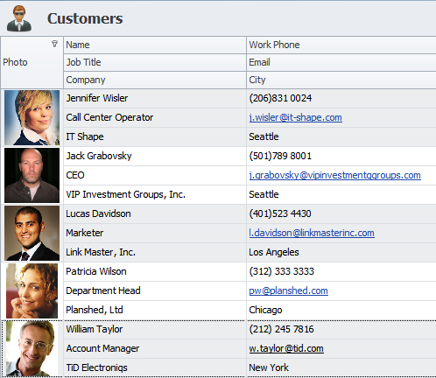The height and width of the screenshot is (378, 436).
Task: Open the j.grabovsky@vipinvestmentggroups.com email link
Action: coord(334,175)
